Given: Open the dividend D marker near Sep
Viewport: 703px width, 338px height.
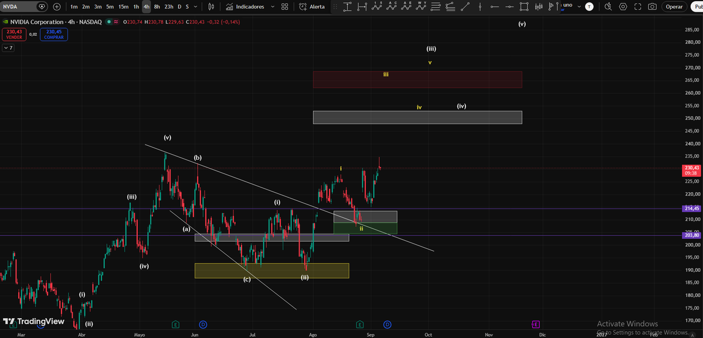Looking at the screenshot, I should (388, 324).
